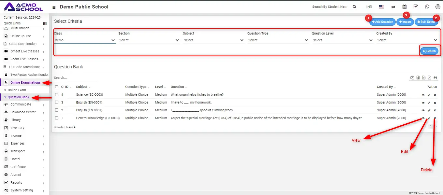Click the question bank Search text field
443x195 pixels.
click(x=75, y=78)
